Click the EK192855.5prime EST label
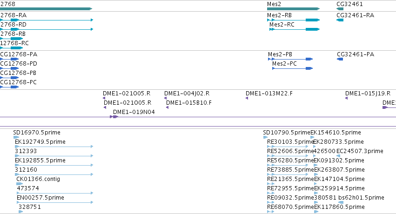 [40, 160]
